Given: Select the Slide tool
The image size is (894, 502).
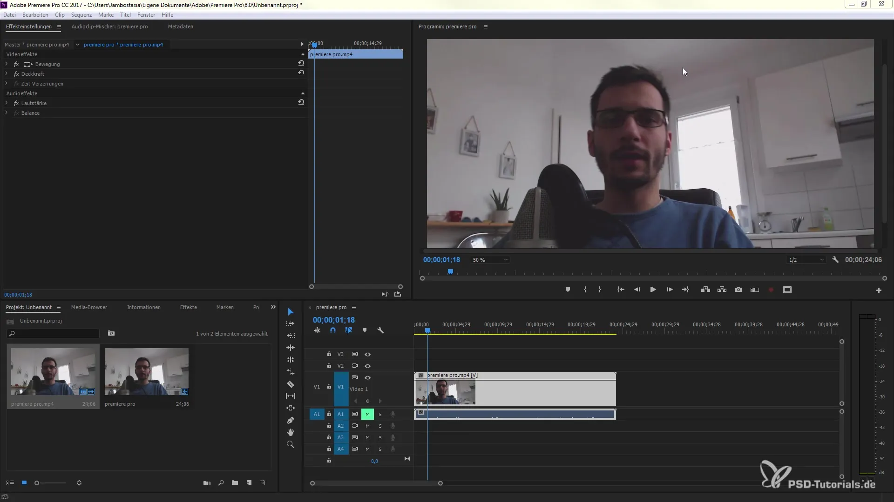Looking at the screenshot, I should point(291,408).
